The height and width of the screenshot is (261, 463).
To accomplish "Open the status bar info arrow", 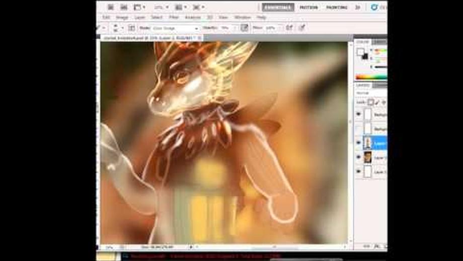I will tap(190, 247).
